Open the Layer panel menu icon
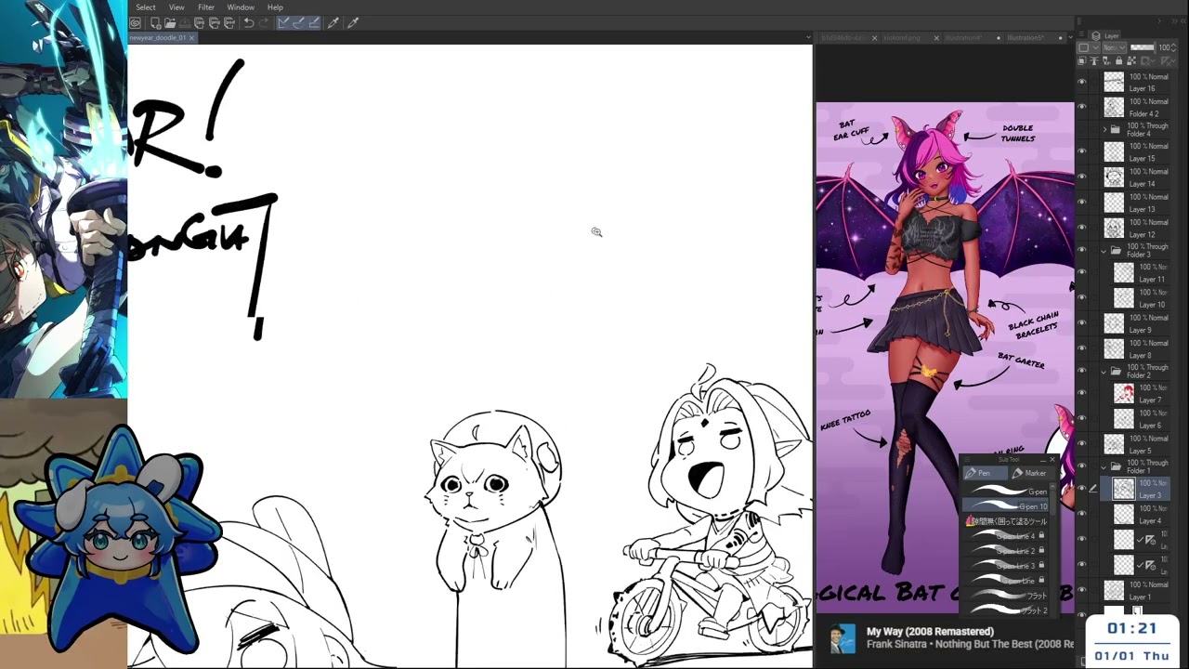The width and height of the screenshot is (1189, 669). pyautogui.click(x=1081, y=33)
